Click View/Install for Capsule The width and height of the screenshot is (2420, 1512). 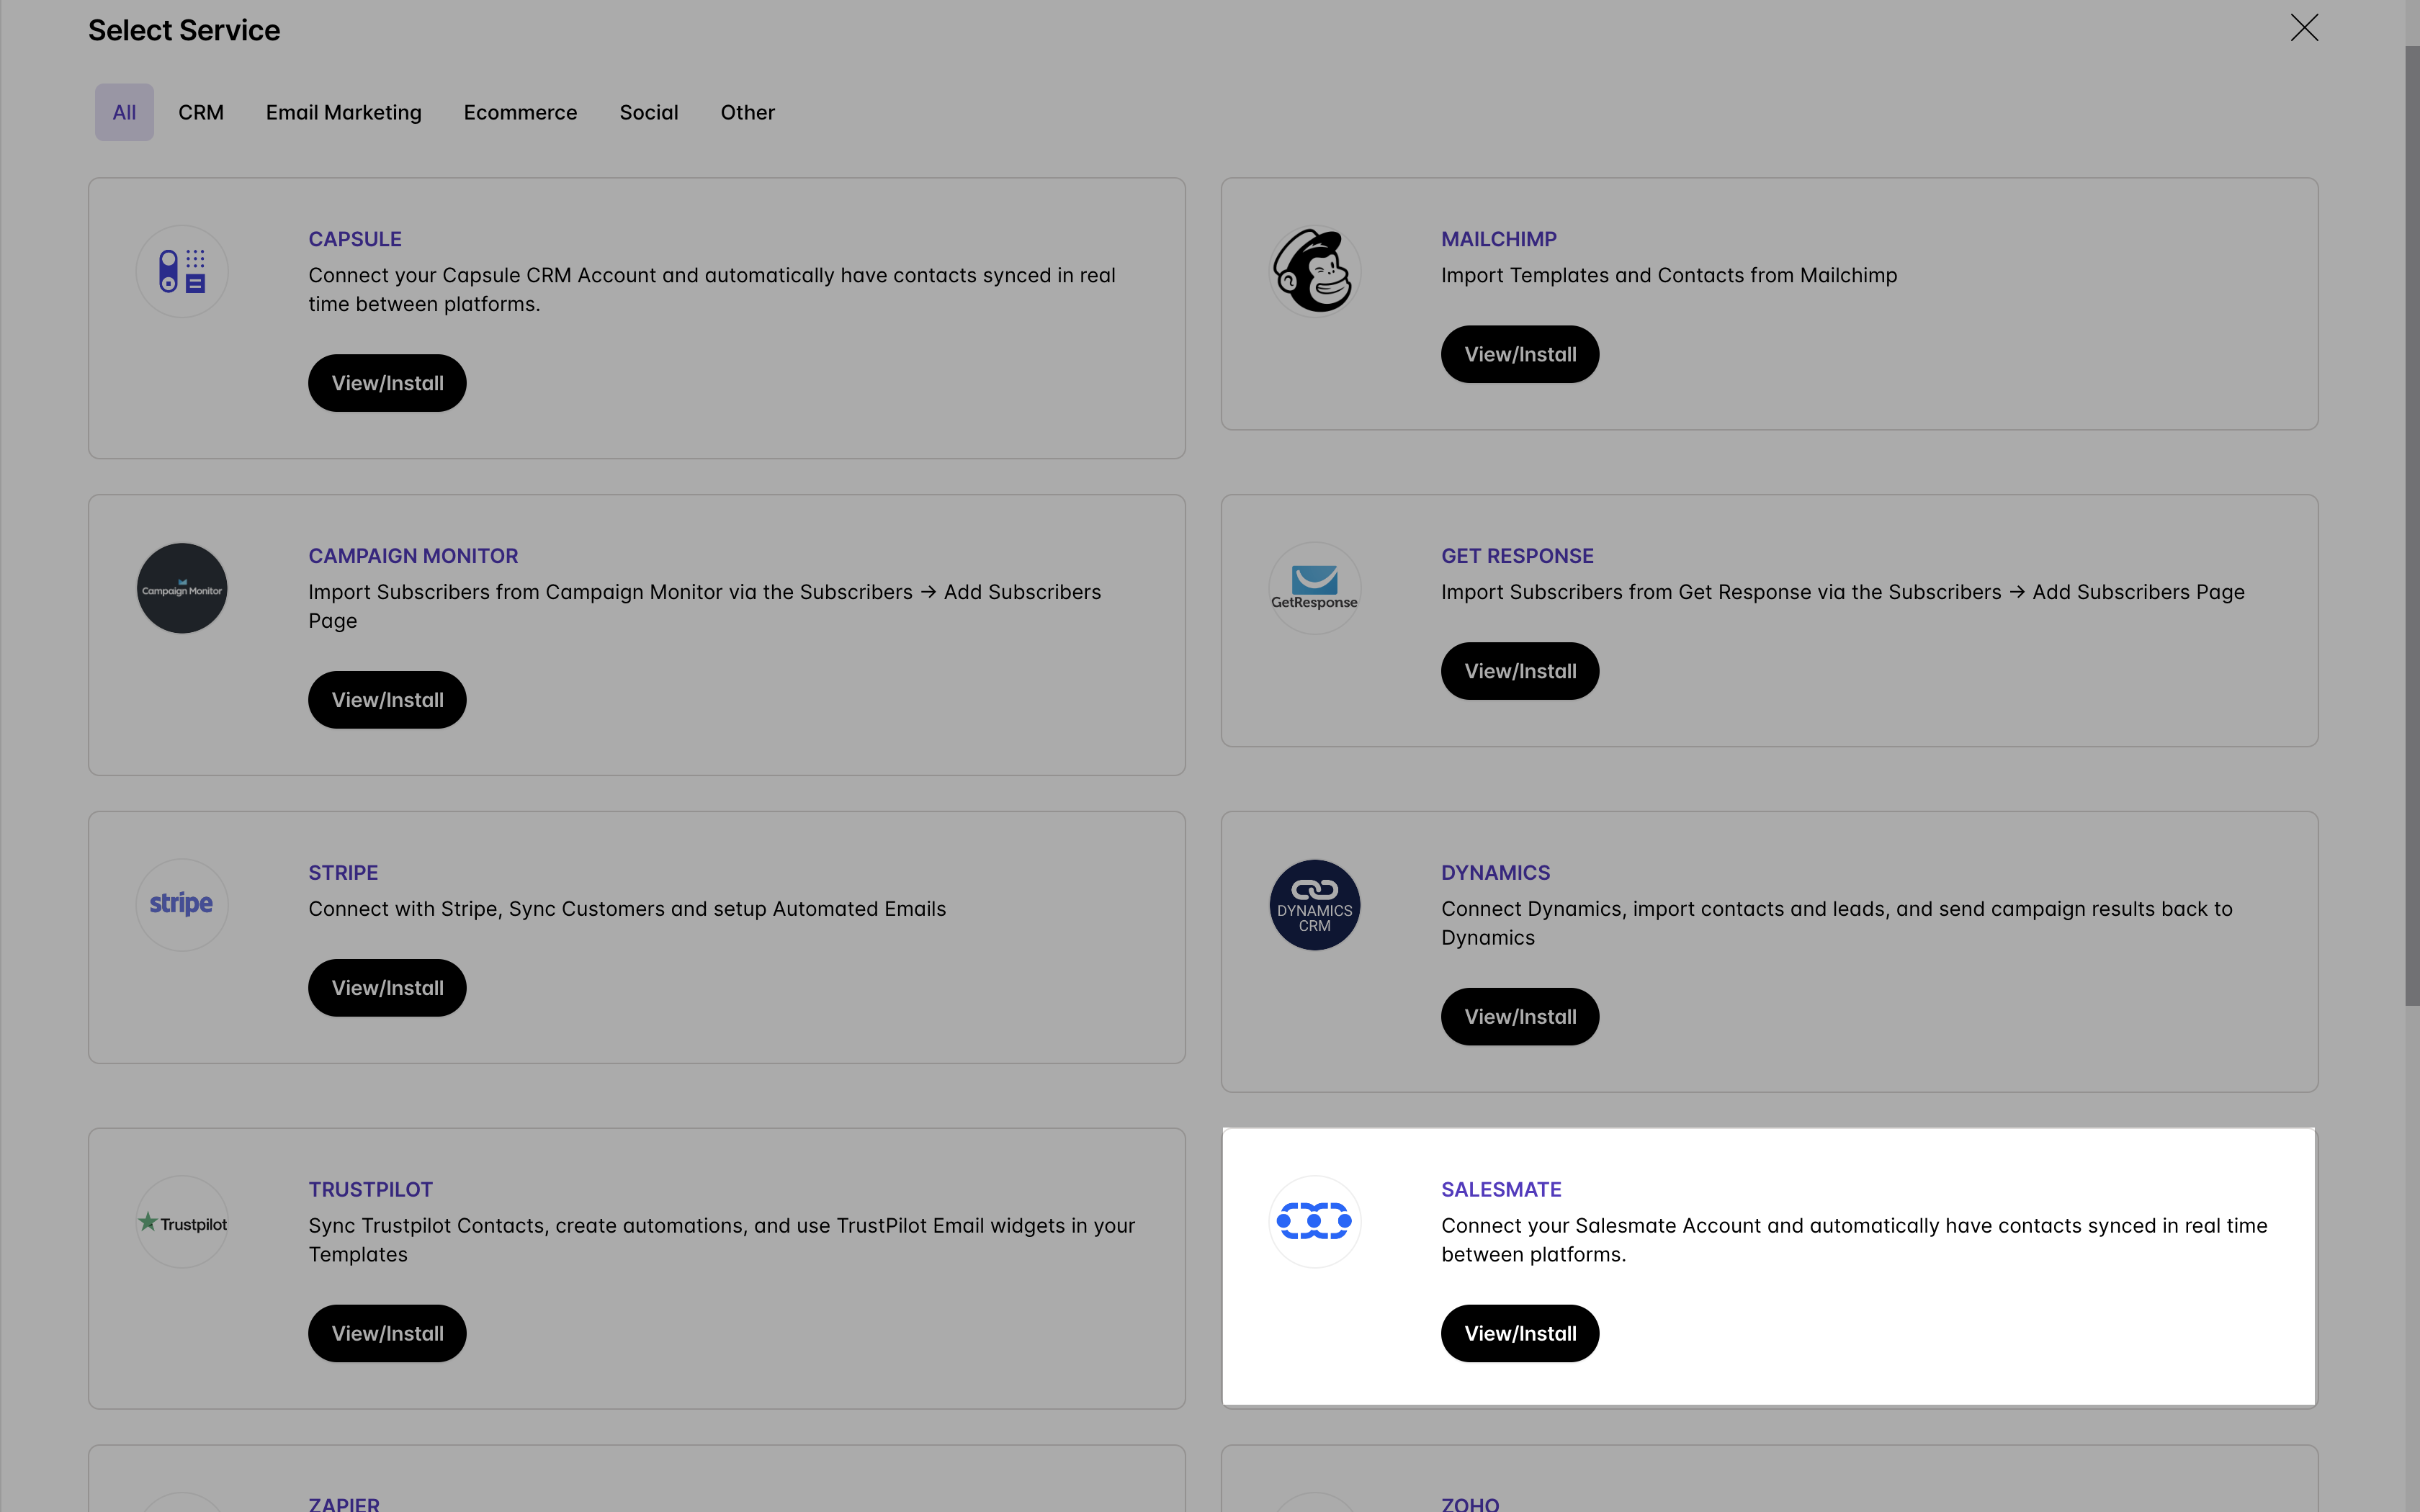point(387,383)
